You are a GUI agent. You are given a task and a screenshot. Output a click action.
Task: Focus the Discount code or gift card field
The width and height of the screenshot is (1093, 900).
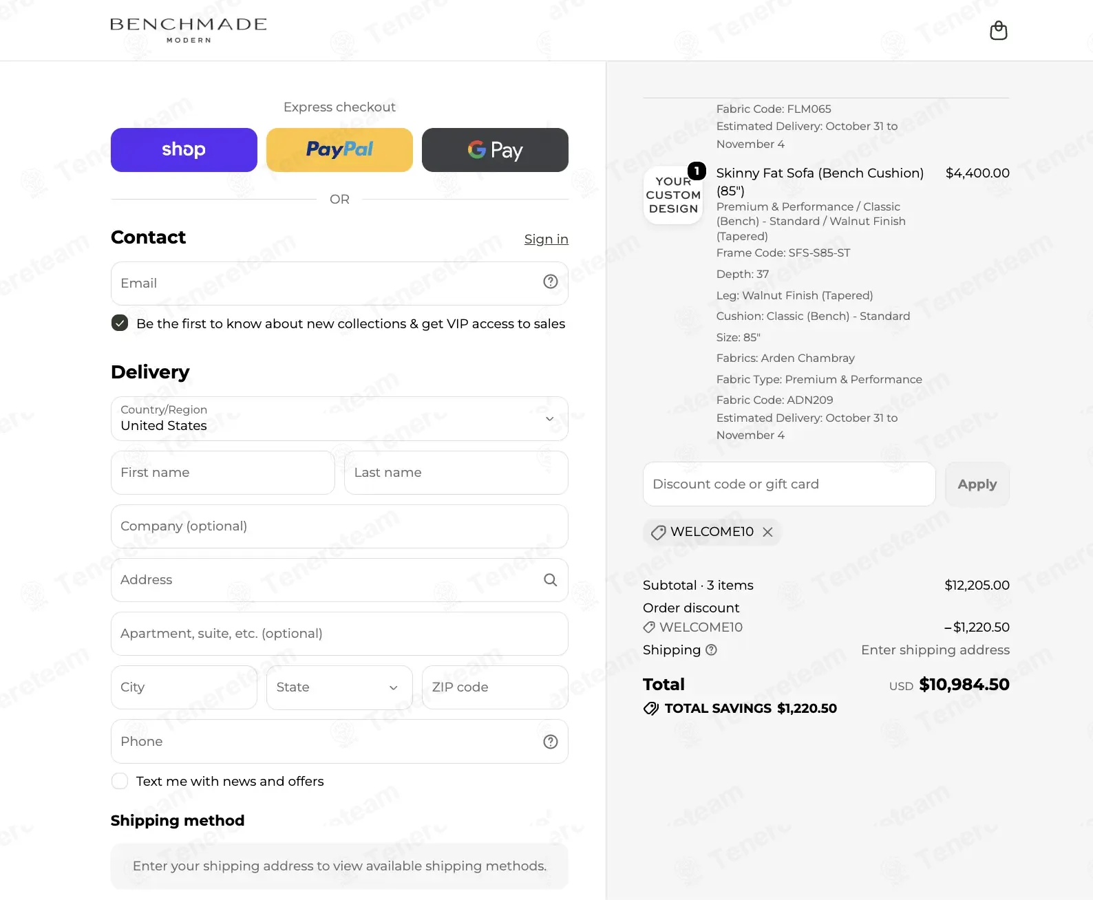pyautogui.click(x=789, y=484)
